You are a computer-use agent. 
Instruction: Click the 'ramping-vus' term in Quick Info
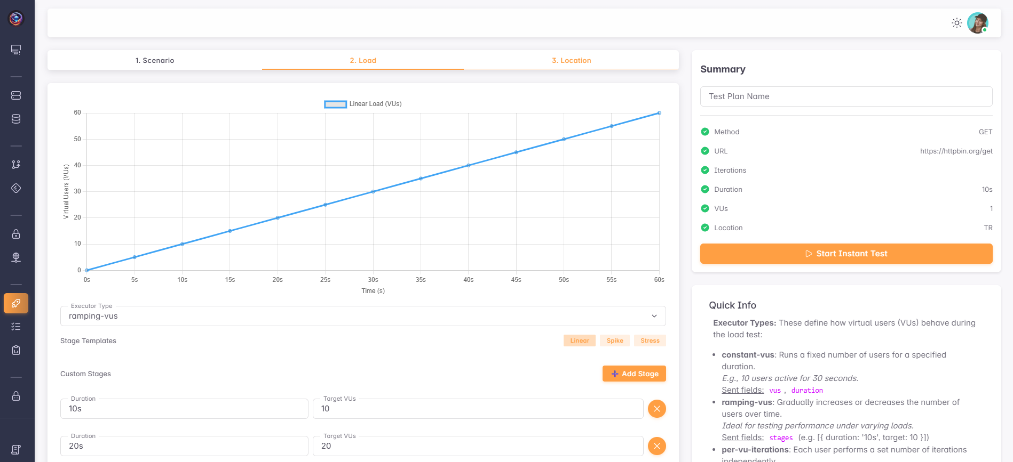747,402
